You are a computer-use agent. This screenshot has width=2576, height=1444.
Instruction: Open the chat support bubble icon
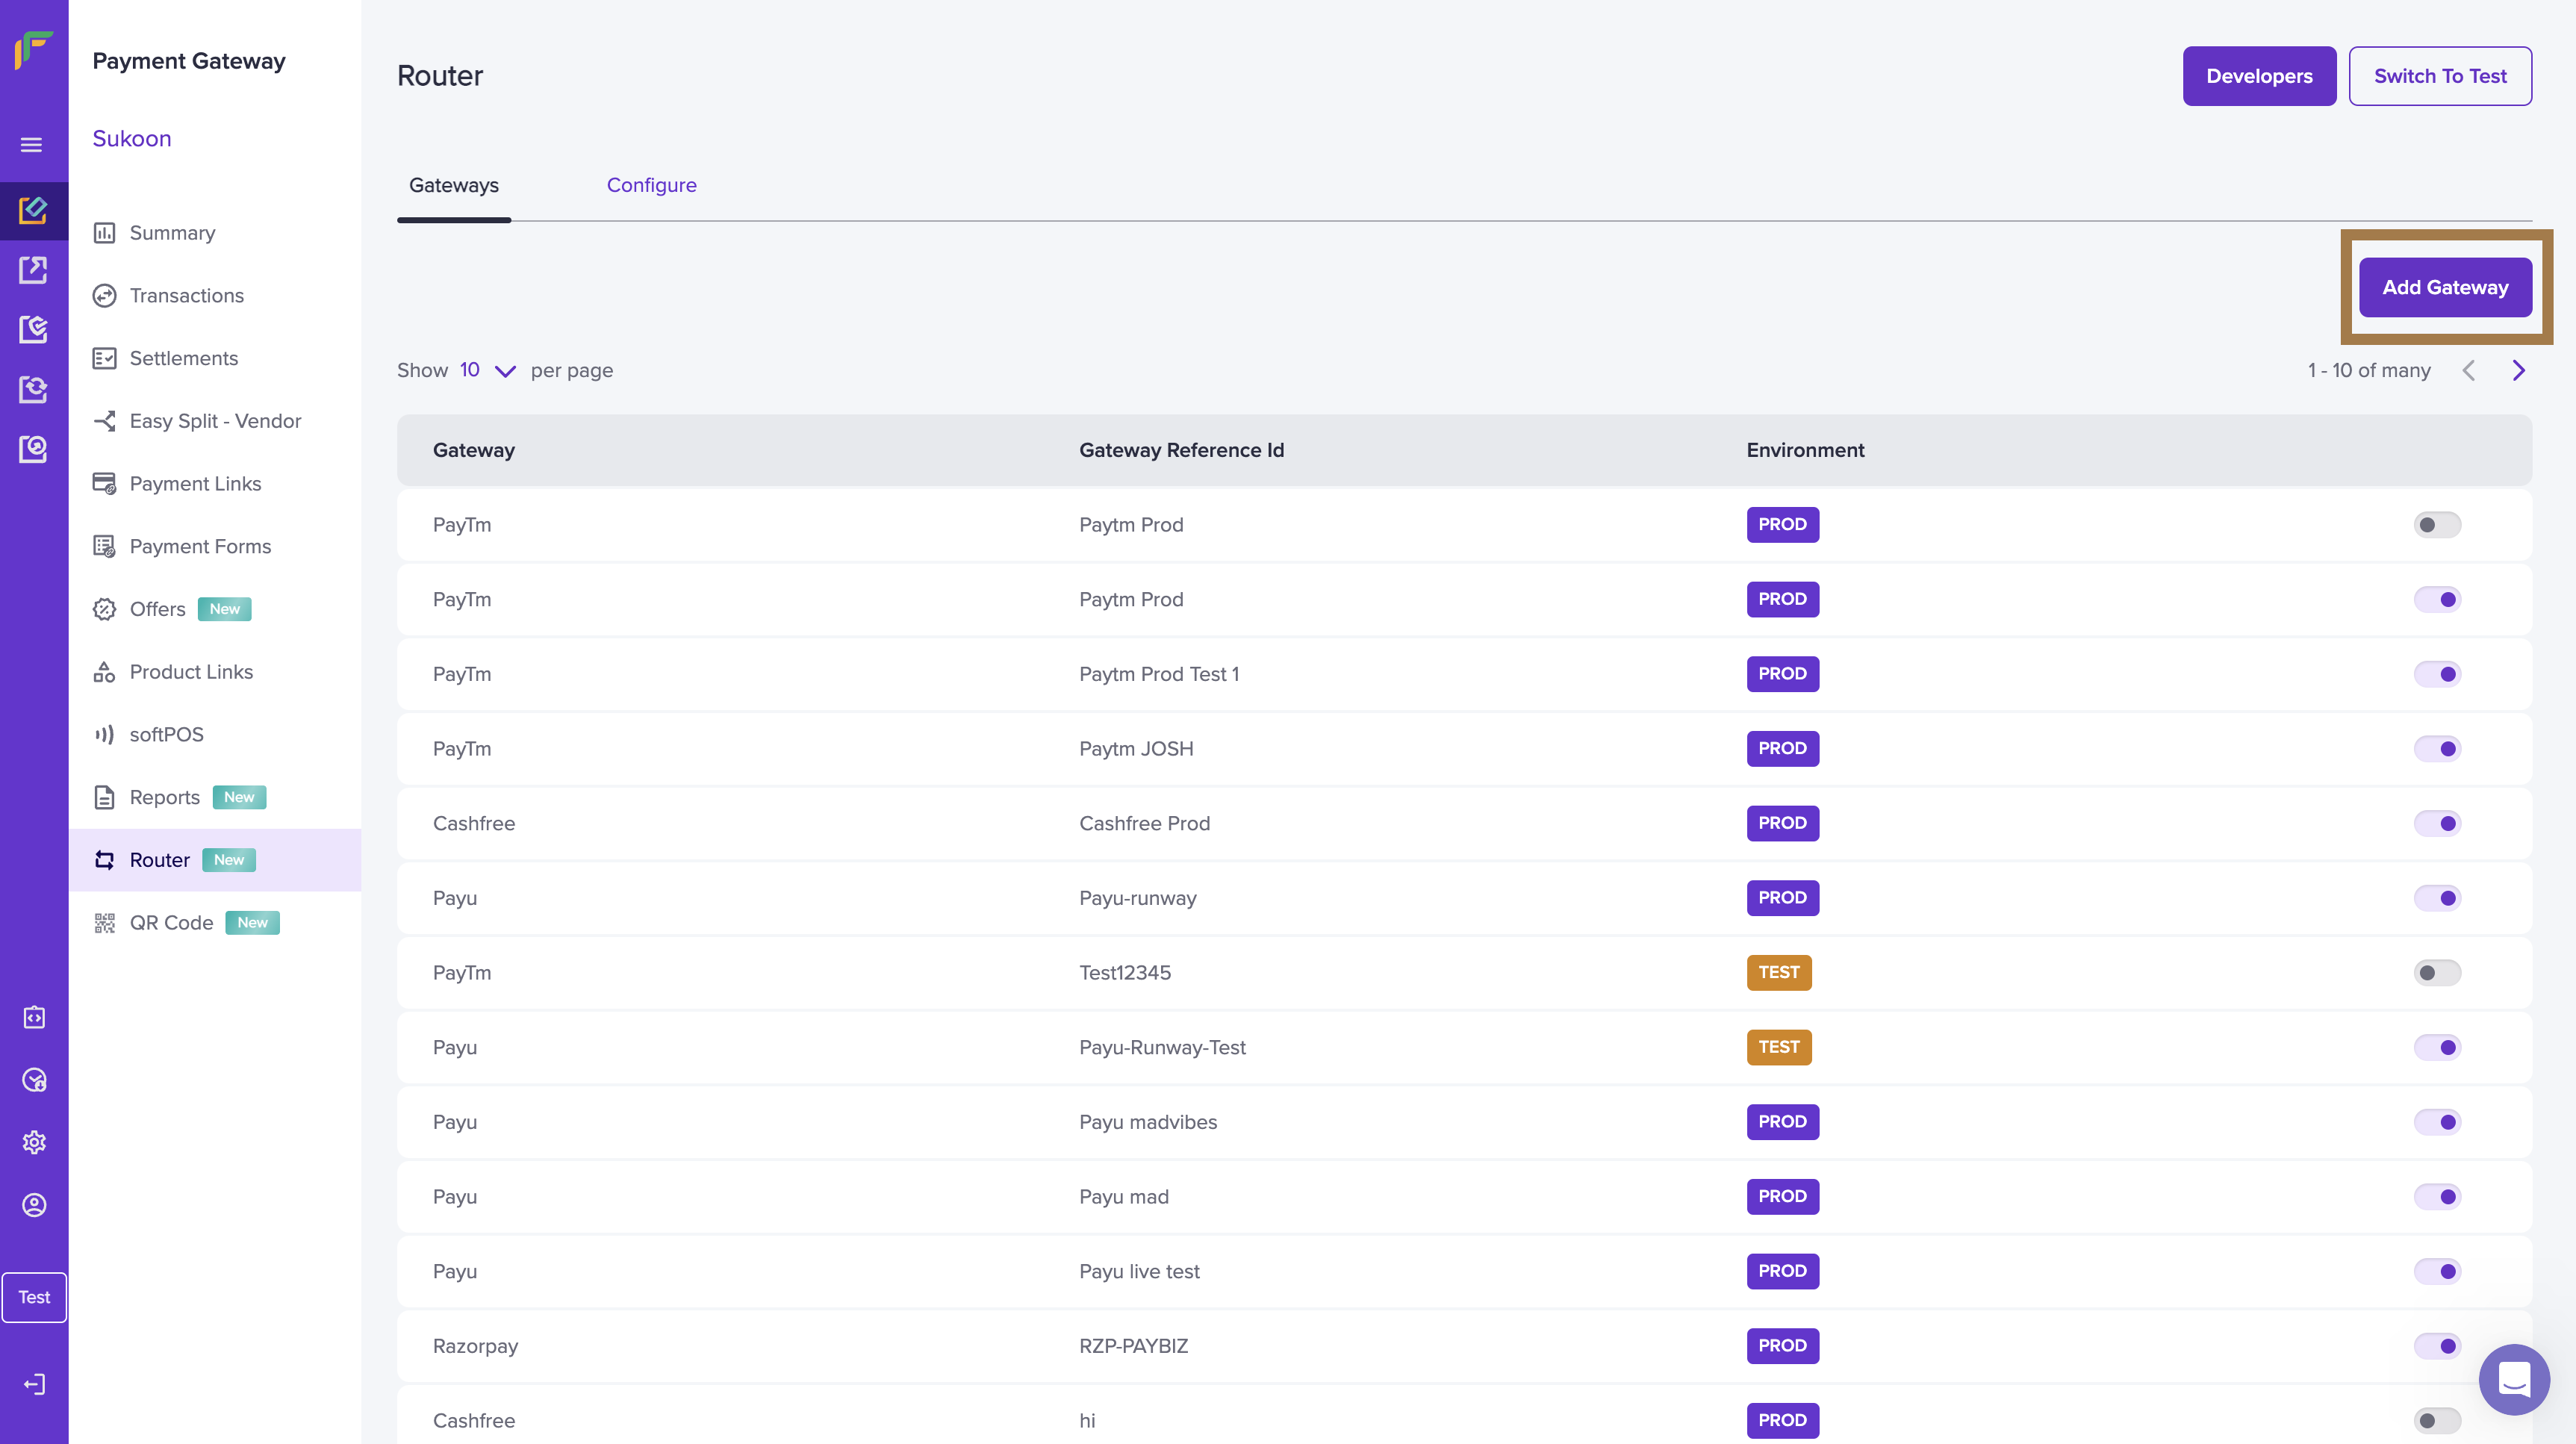(2513, 1380)
